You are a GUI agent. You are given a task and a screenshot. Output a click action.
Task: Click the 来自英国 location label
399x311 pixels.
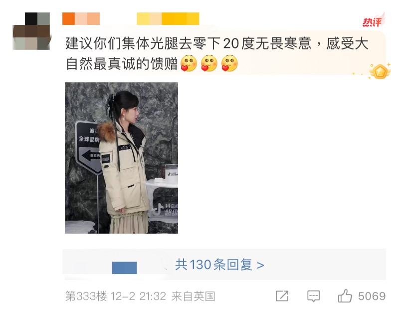click(x=193, y=296)
